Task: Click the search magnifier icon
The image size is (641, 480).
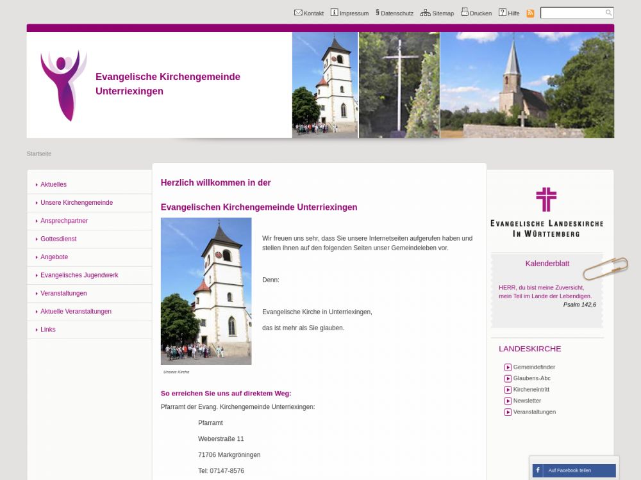Action: click(608, 13)
